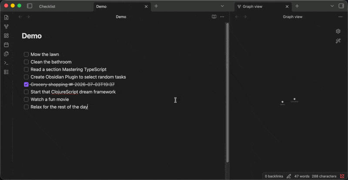The height and width of the screenshot is (180, 348).
Task: Click text 'Relax for the rest of the day'
Action: coord(59,107)
